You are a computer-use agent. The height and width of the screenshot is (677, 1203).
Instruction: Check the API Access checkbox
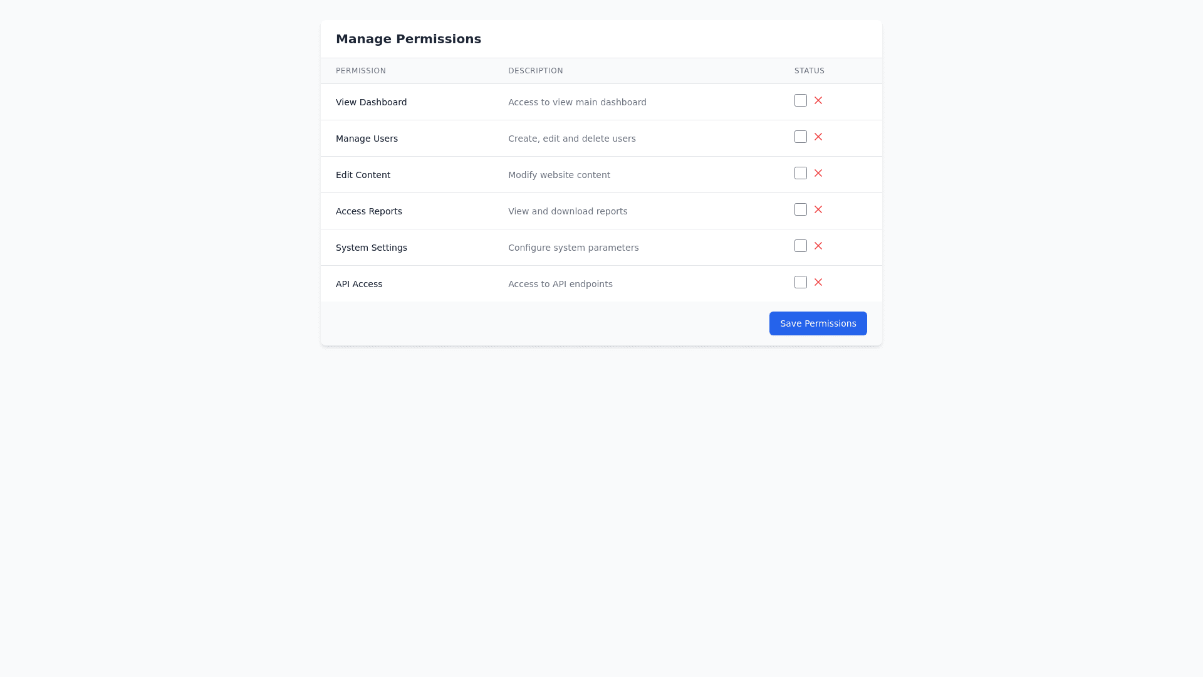click(x=801, y=282)
